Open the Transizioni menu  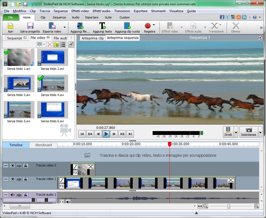pyautogui.click(x=122, y=11)
